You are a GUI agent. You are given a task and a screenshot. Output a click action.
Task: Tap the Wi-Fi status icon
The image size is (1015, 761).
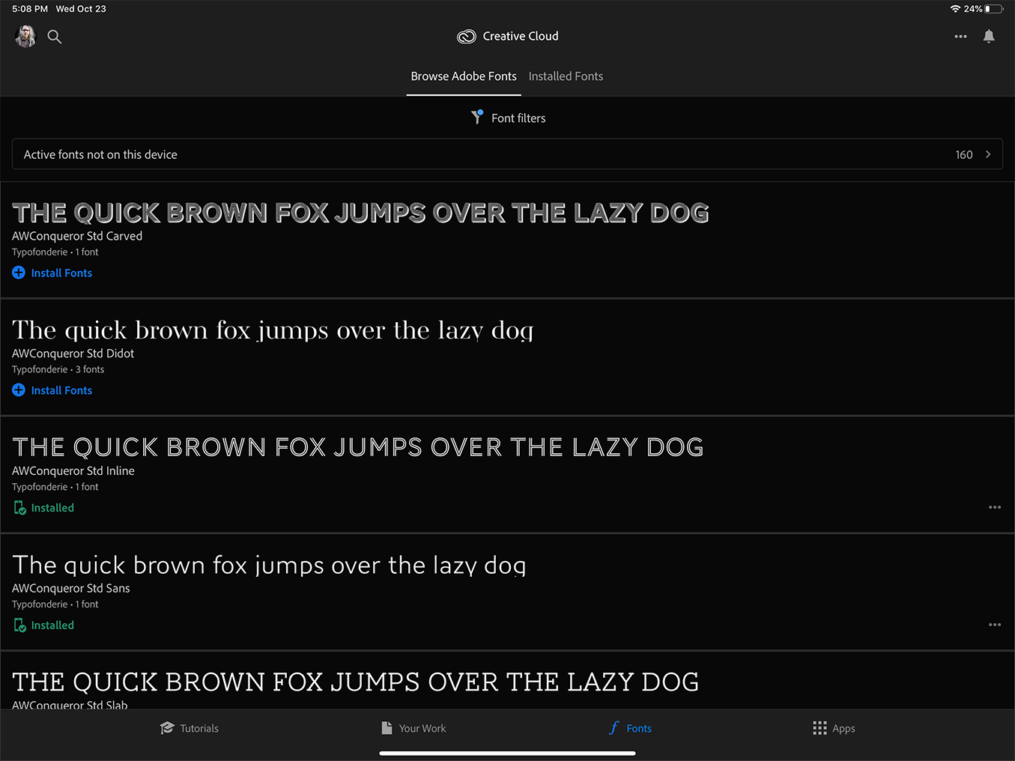pos(955,9)
